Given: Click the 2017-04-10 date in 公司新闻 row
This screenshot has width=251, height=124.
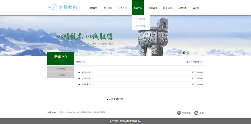Looking at the screenshot, I should click(x=198, y=78).
